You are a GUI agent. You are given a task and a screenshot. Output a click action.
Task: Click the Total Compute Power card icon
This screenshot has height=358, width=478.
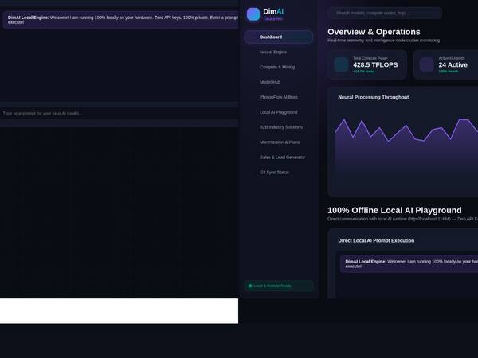(341, 64)
